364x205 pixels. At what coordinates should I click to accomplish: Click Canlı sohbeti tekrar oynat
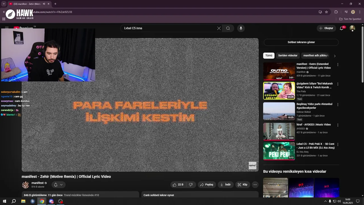[159, 195]
